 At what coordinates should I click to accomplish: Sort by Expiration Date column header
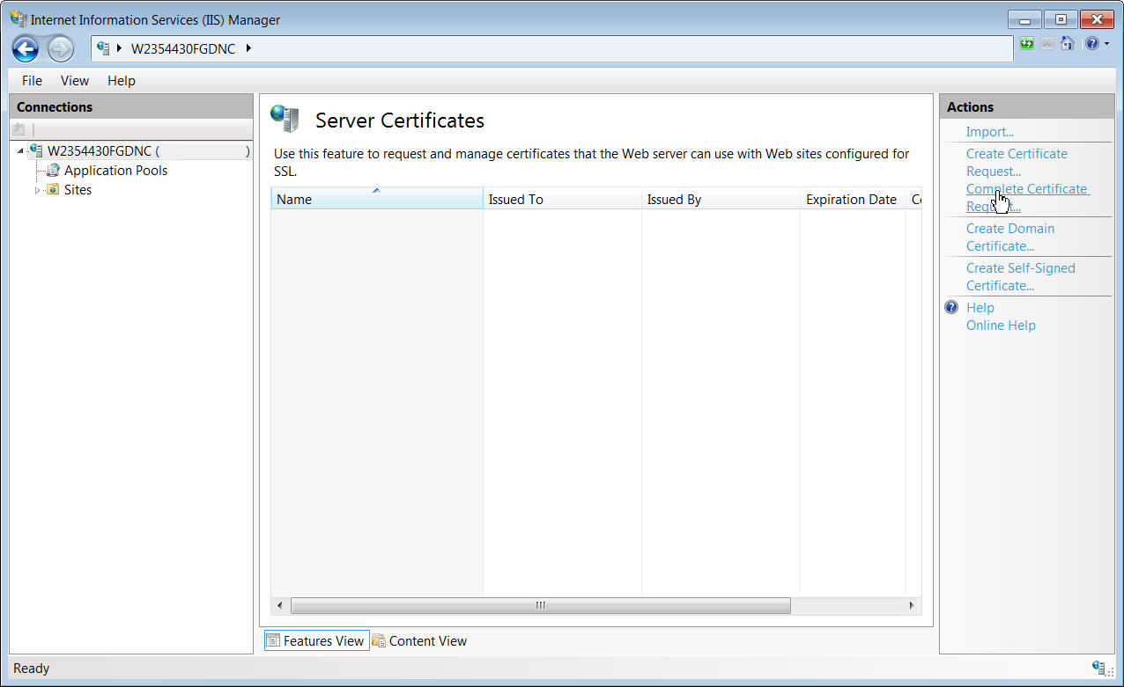pos(851,200)
